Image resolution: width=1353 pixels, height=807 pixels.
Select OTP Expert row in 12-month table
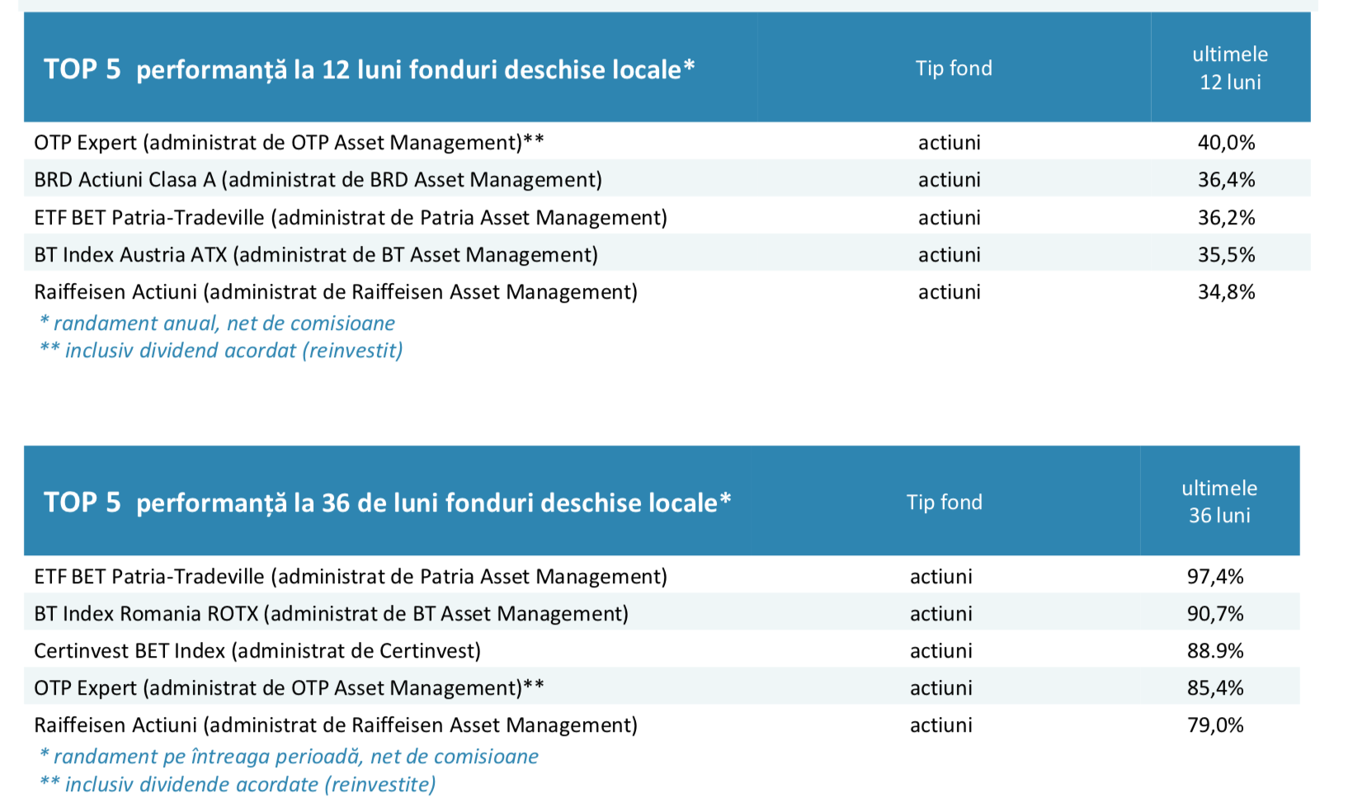667,142
